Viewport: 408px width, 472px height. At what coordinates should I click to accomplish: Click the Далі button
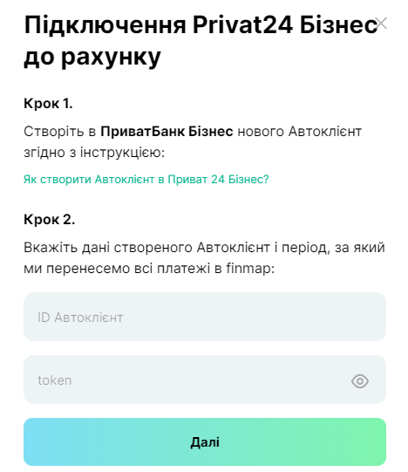pyautogui.click(x=205, y=441)
